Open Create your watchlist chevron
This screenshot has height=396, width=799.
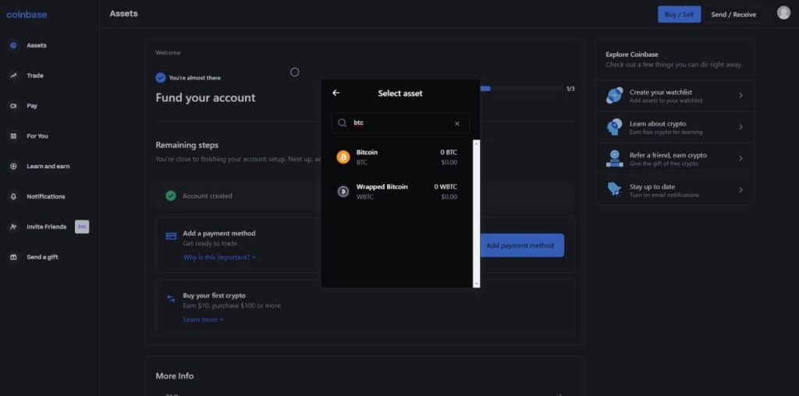coord(740,96)
